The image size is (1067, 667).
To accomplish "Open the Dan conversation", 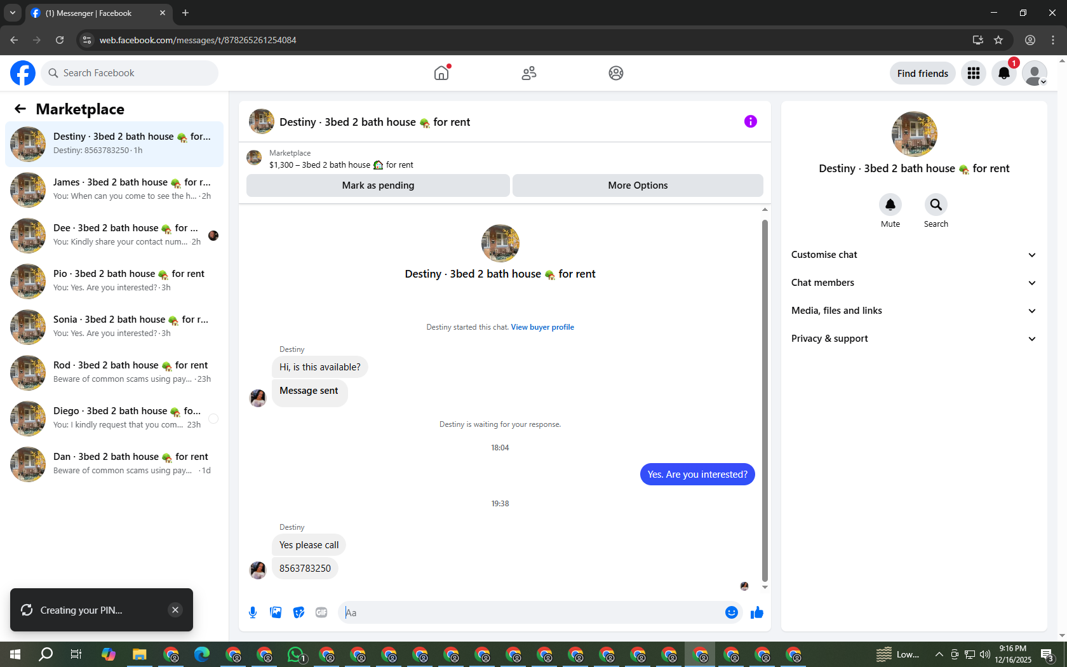I will click(114, 464).
